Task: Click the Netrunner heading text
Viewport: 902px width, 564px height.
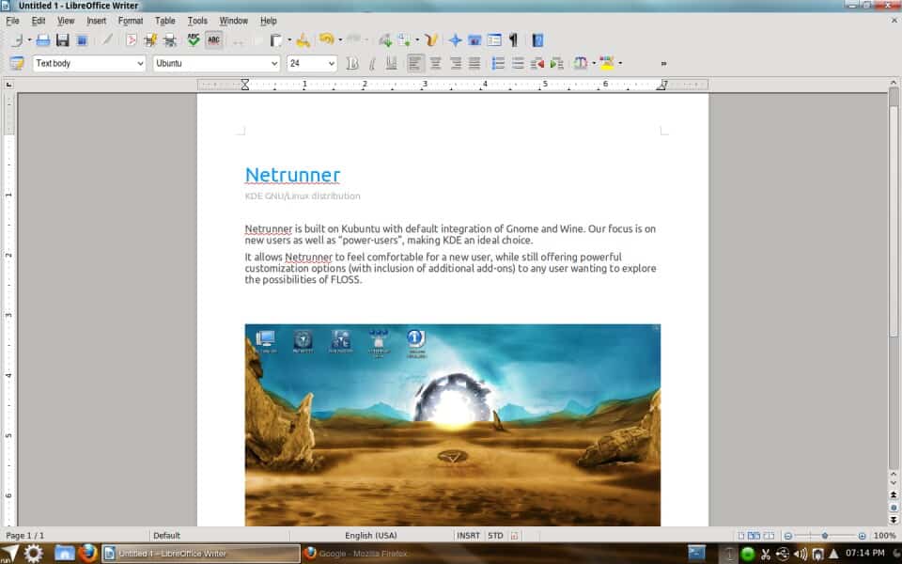Action: point(292,175)
